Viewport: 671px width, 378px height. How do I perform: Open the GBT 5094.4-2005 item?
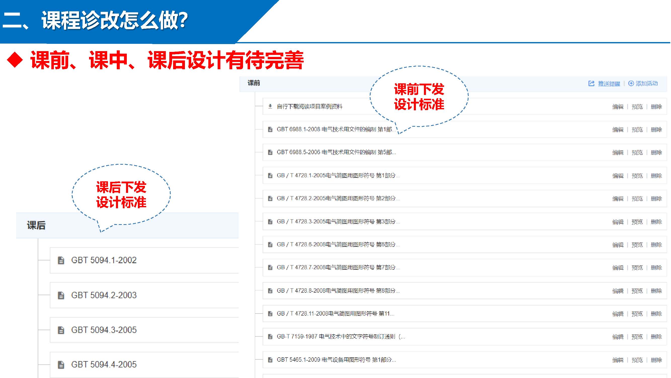coord(104,364)
